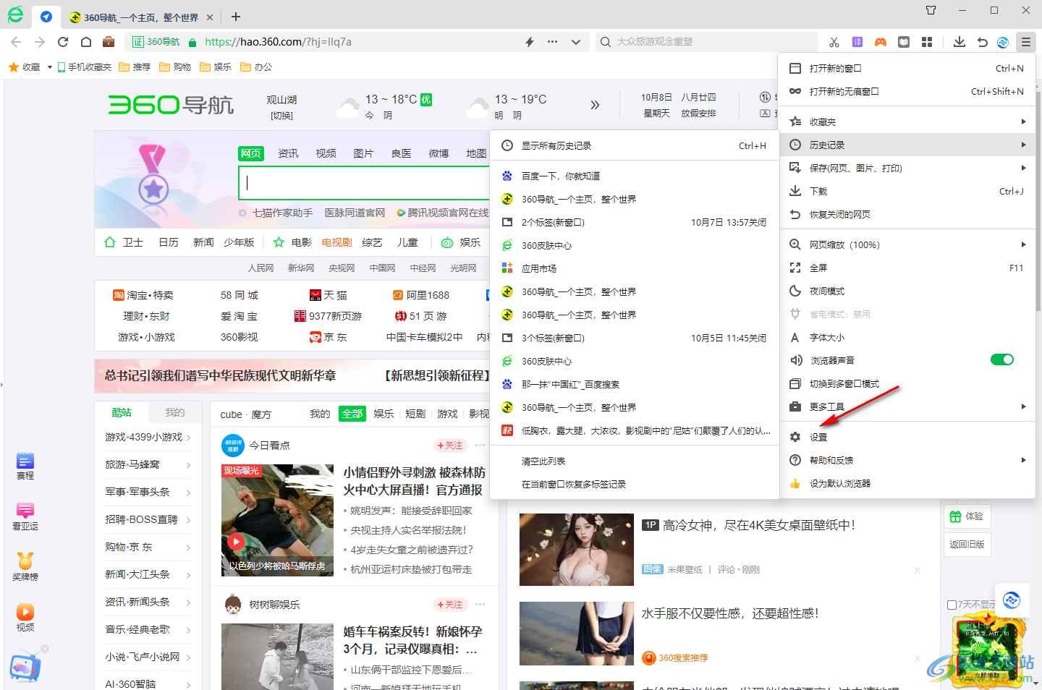This screenshot has width=1042, height=690.
Task: Select the 全部 feed category tab
Action: point(352,414)
